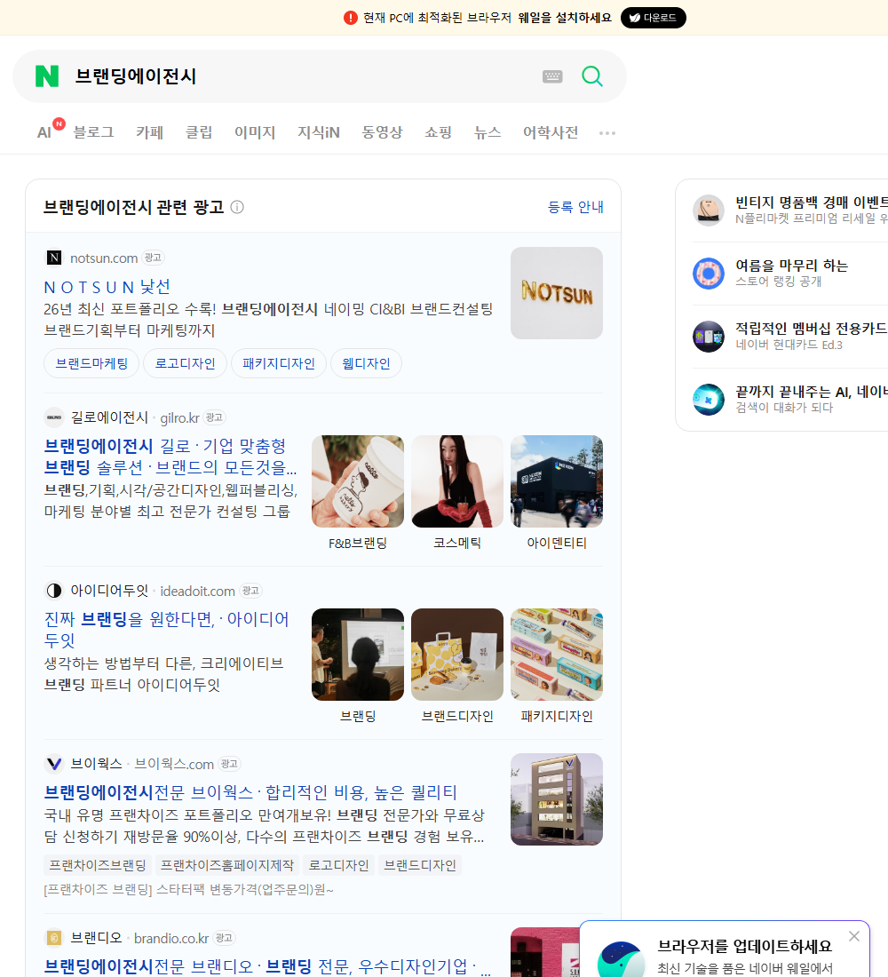Click the info icon next to 관련 광고
888x977 pixels.
tap(237, 207)
